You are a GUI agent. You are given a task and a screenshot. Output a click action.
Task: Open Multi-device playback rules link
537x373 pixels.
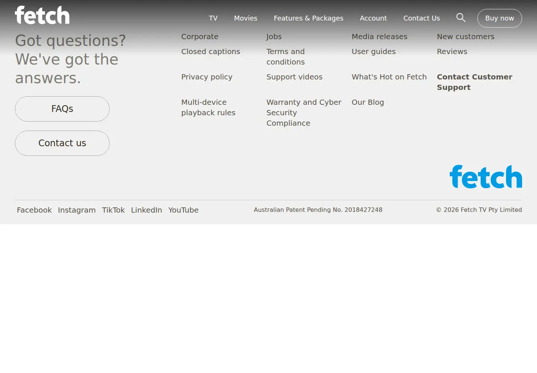click(x=208, y=107)
